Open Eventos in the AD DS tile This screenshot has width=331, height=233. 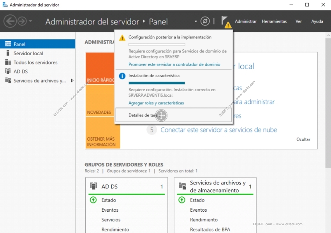click(x=110, y=210)
